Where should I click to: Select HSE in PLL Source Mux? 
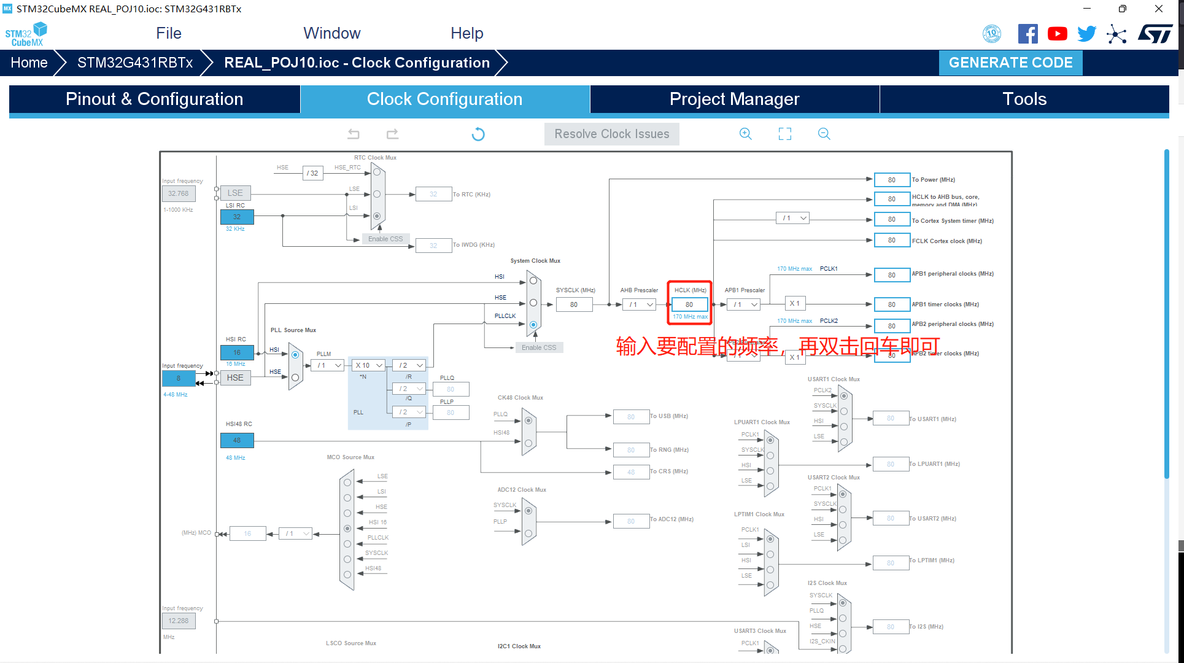point(295,378)
